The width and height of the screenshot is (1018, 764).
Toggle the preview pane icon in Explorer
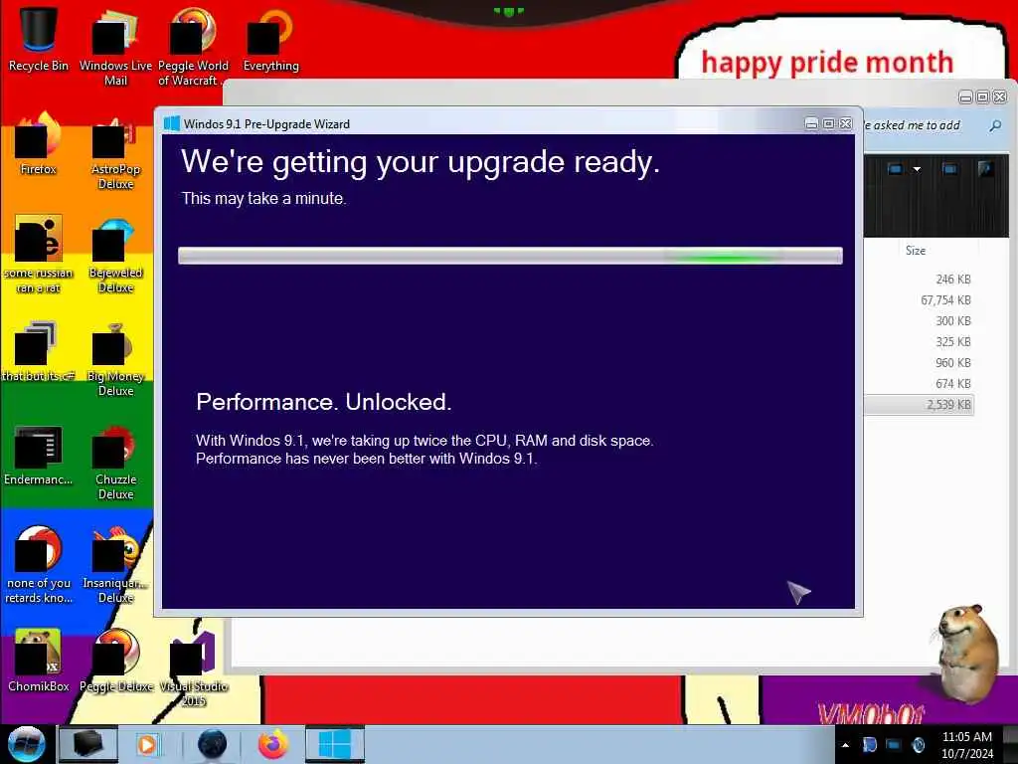949,169
